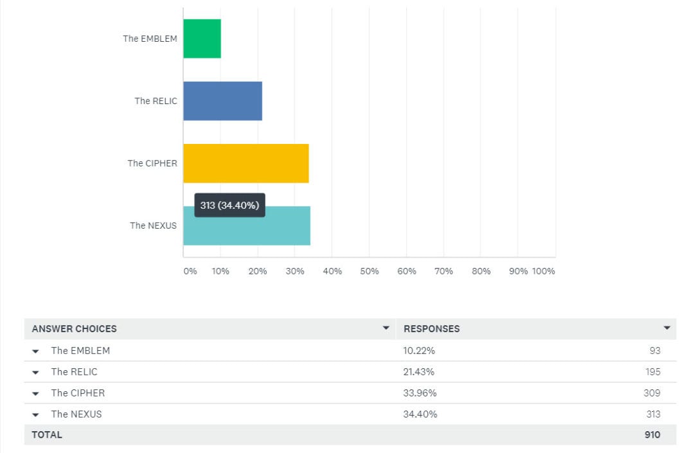The width and height of the screenshot is (694, 453).
Task: Expand the RELIC row arrow
Action: (36, 373)
